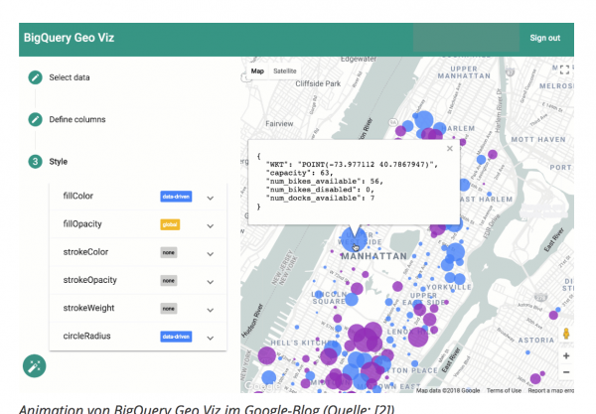Expand the fillOpacity chevron
Image resolution: width=596 pixels, height=414 pixels.
[211, 225]
